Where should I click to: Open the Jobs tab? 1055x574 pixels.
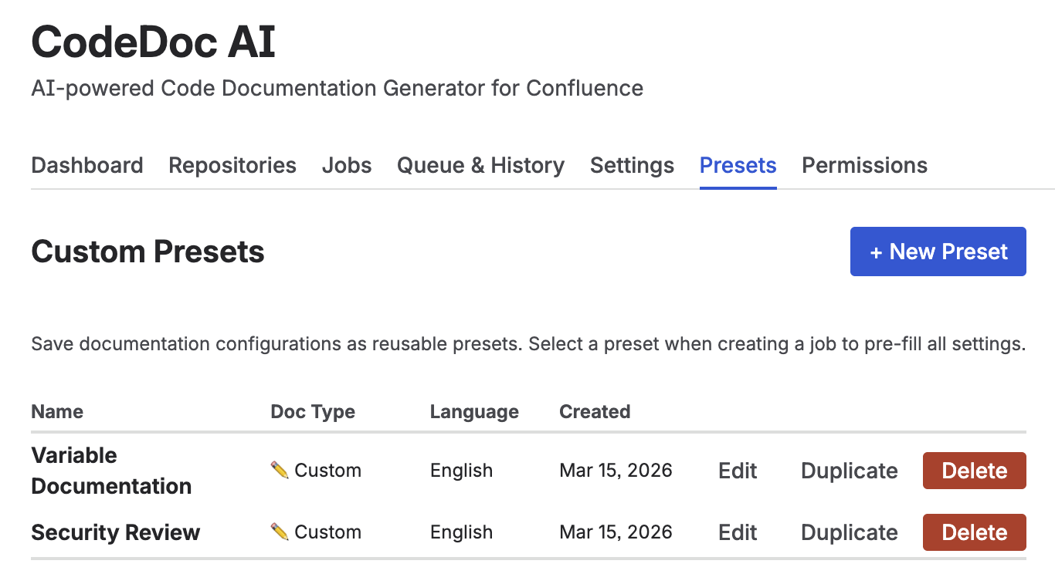346,165
